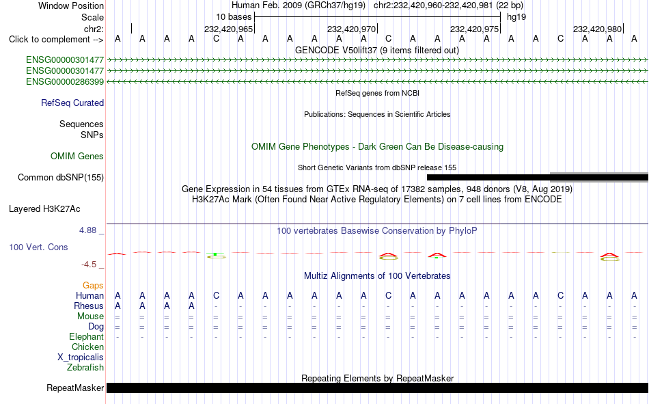
Task: Click the hg19 label beside the scale bar
Action: pos(516,17)
